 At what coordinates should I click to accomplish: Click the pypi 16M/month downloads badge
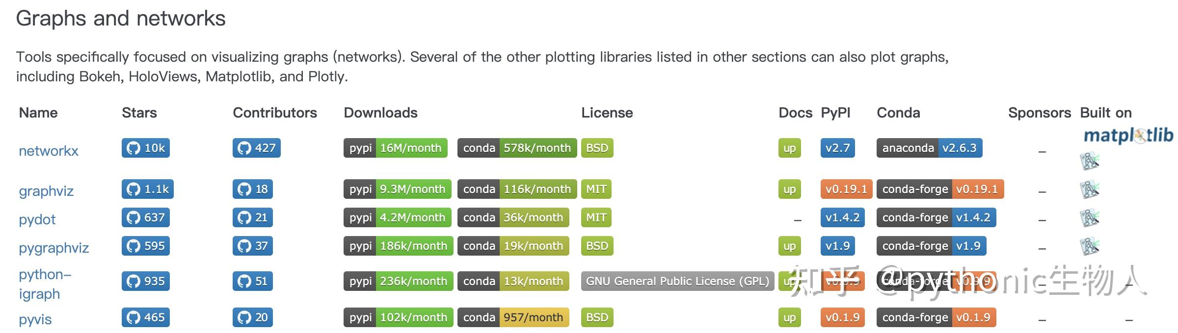[x=395, y=148]
